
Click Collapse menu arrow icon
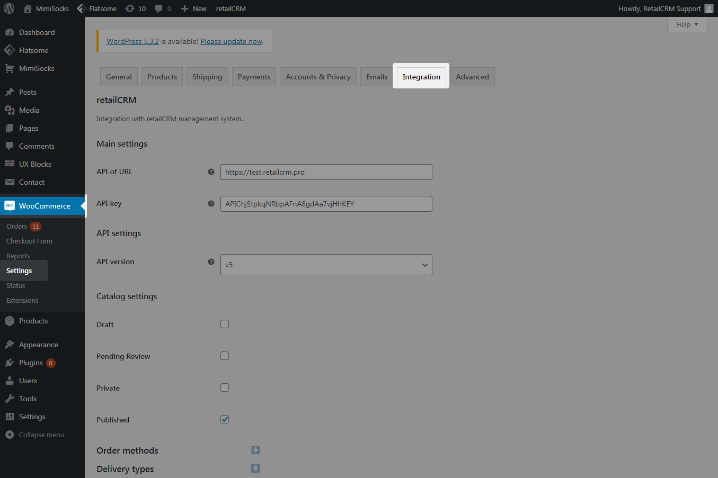tap(10, 435)
